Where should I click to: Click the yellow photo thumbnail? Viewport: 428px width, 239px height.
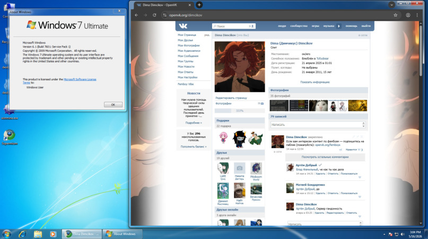[x=357, y=106]
